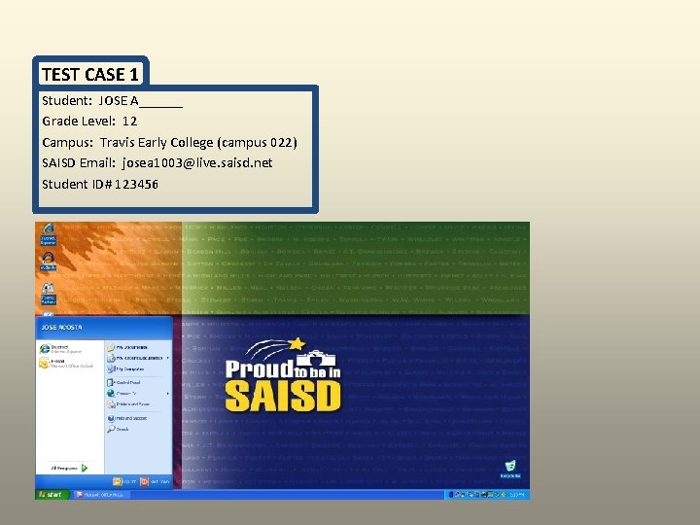Image resolution: width=700 pixels, height=525 pixels.
Task: Click the Campus: Travis Early College line
Action: coord(169,142)
